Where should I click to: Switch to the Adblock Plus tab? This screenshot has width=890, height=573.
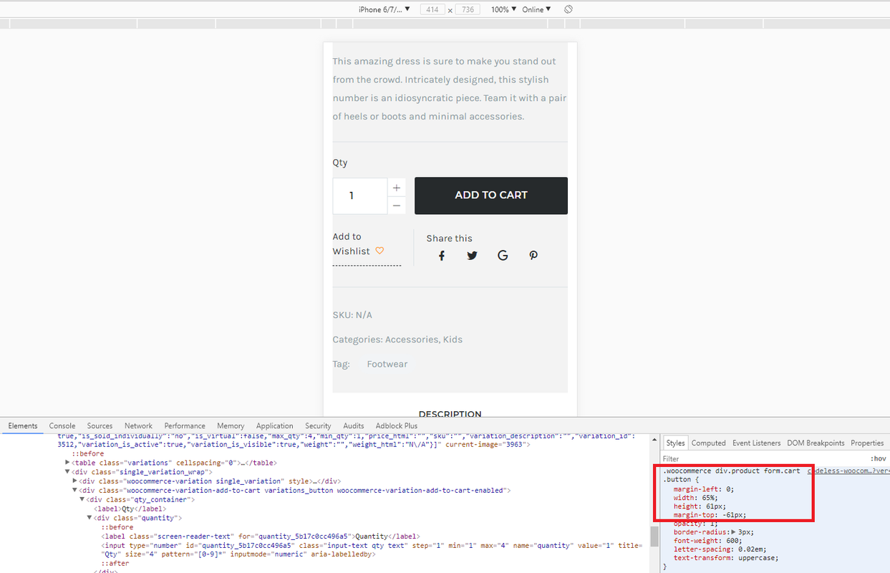[397, 425]
